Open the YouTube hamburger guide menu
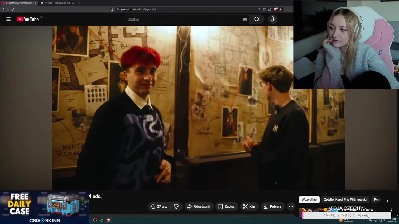The height and width of the screenshot is (224, 399). [x=8, y=19]
